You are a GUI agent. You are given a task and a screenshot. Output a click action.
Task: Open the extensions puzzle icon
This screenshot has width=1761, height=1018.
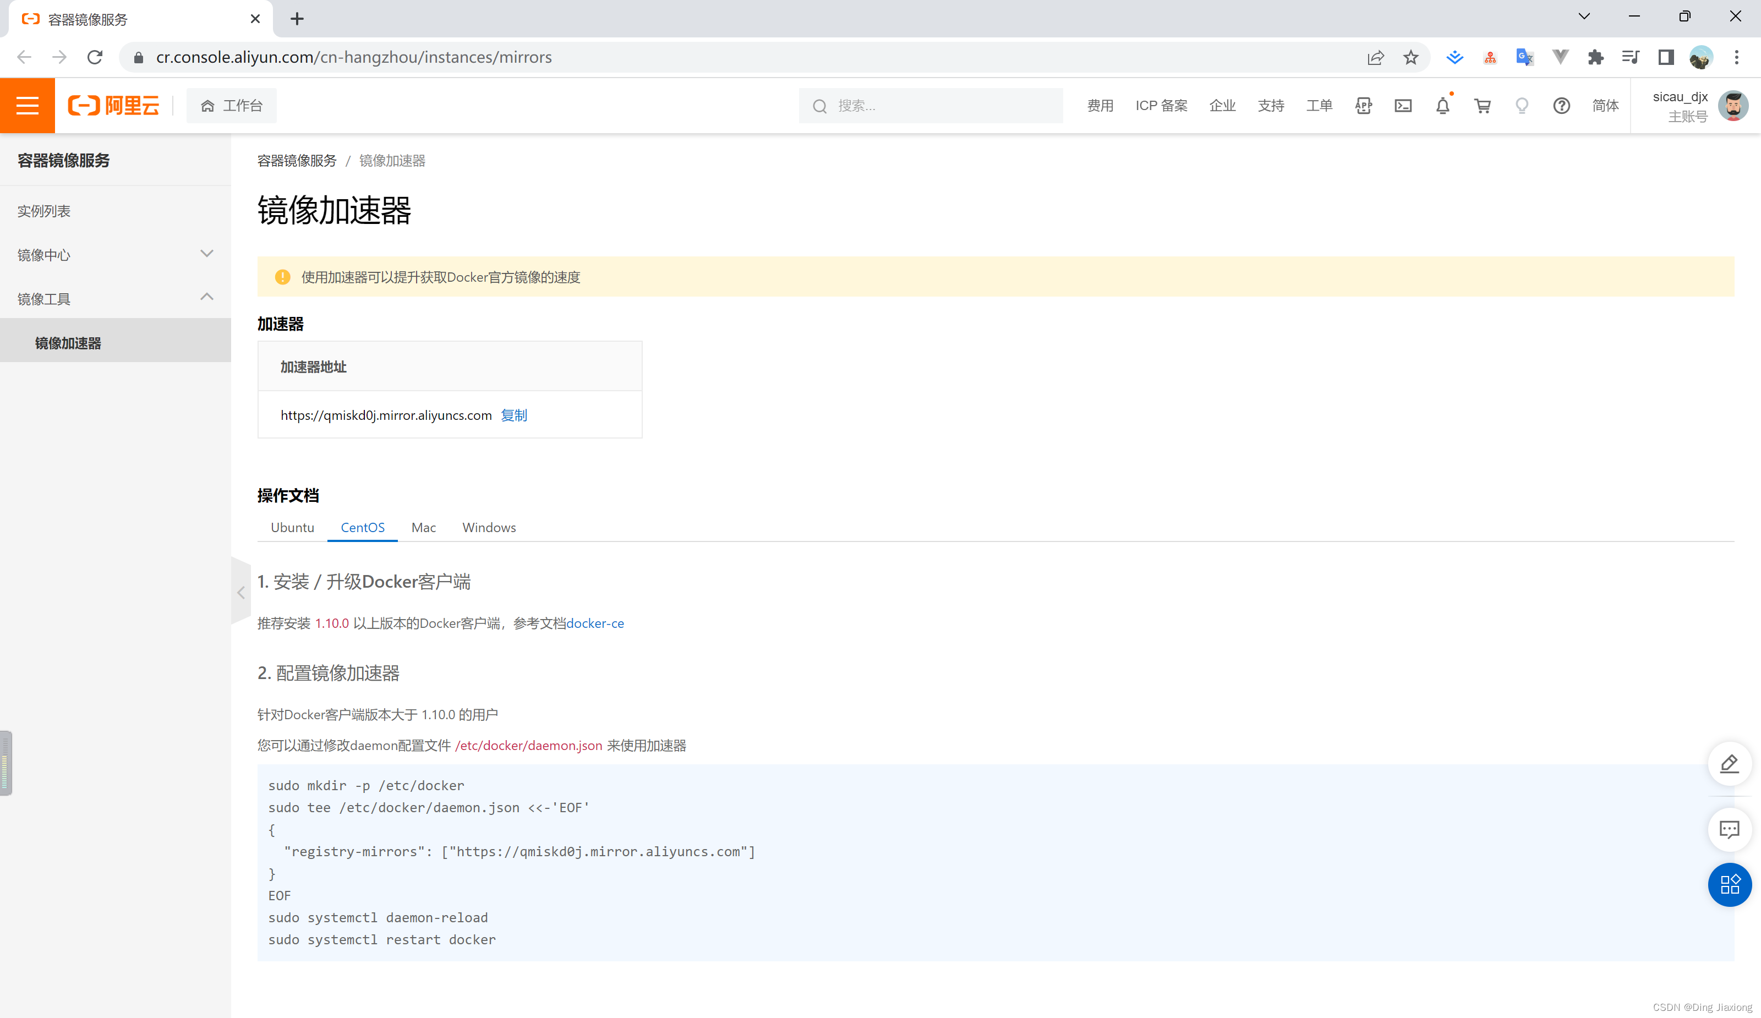click(x=1595, y=57)
